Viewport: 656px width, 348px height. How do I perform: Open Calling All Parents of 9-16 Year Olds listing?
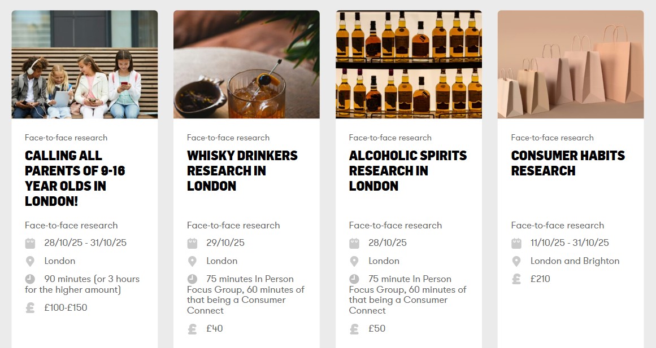[x=75, y=178]
